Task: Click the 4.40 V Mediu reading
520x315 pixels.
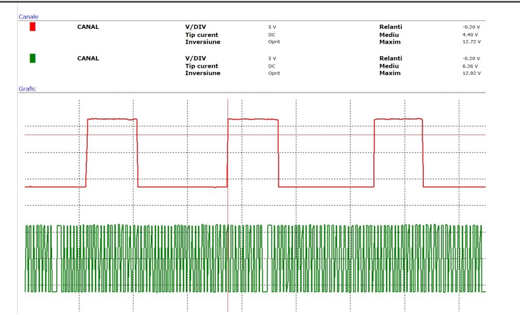Action: click(470, 35)
